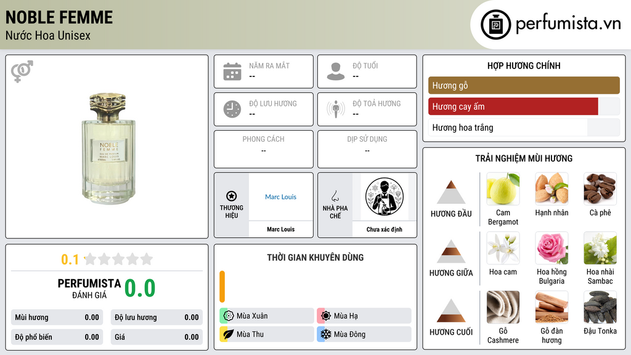Click the Hợp hương chính heading

pos(524,65)
